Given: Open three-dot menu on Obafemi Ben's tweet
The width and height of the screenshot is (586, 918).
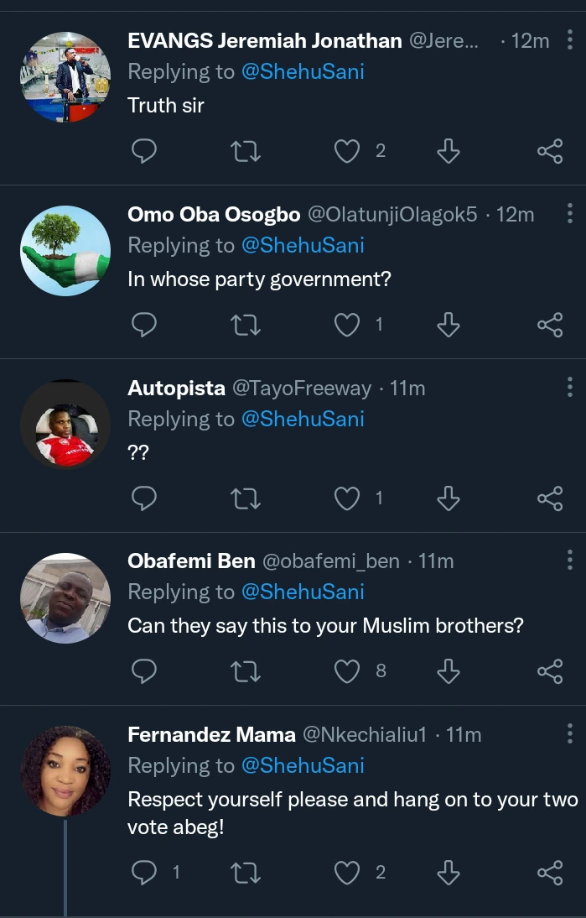Looking at the screenshot, I should [570, 560].
